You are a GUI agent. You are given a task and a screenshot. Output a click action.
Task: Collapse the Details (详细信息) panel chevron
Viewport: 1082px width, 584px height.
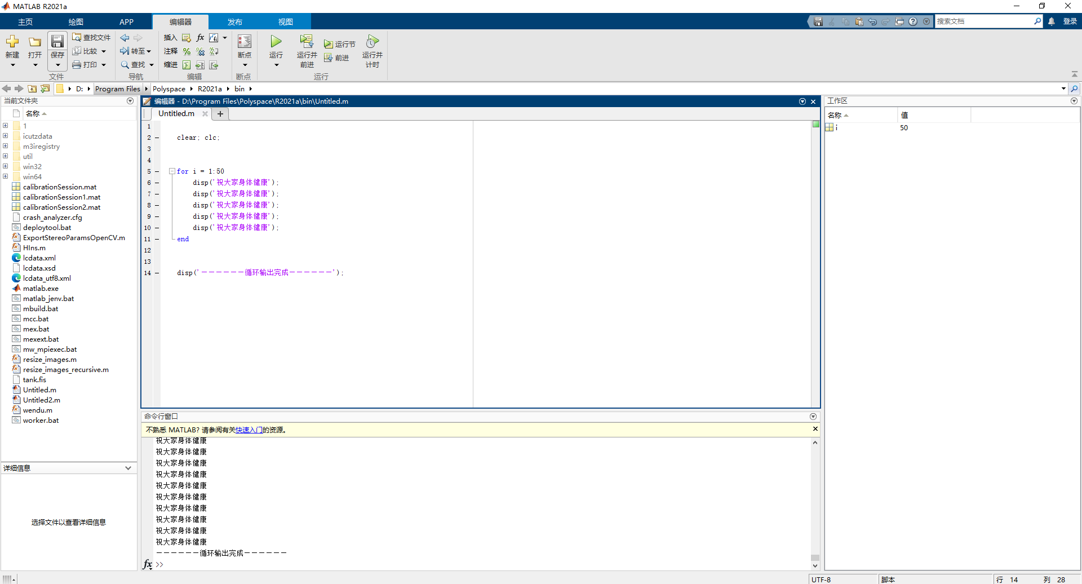128,468
